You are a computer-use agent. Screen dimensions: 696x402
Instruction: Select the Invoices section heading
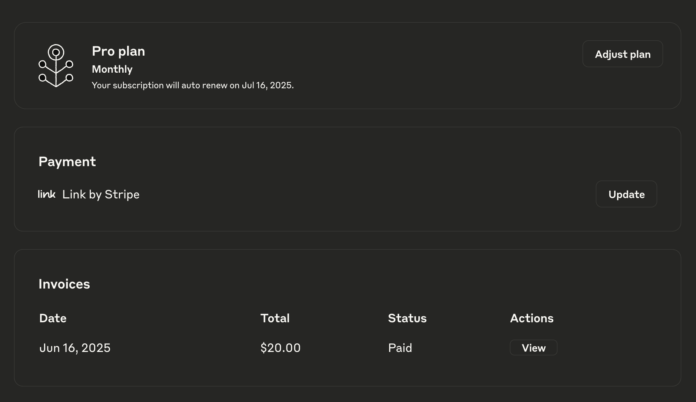64,284
